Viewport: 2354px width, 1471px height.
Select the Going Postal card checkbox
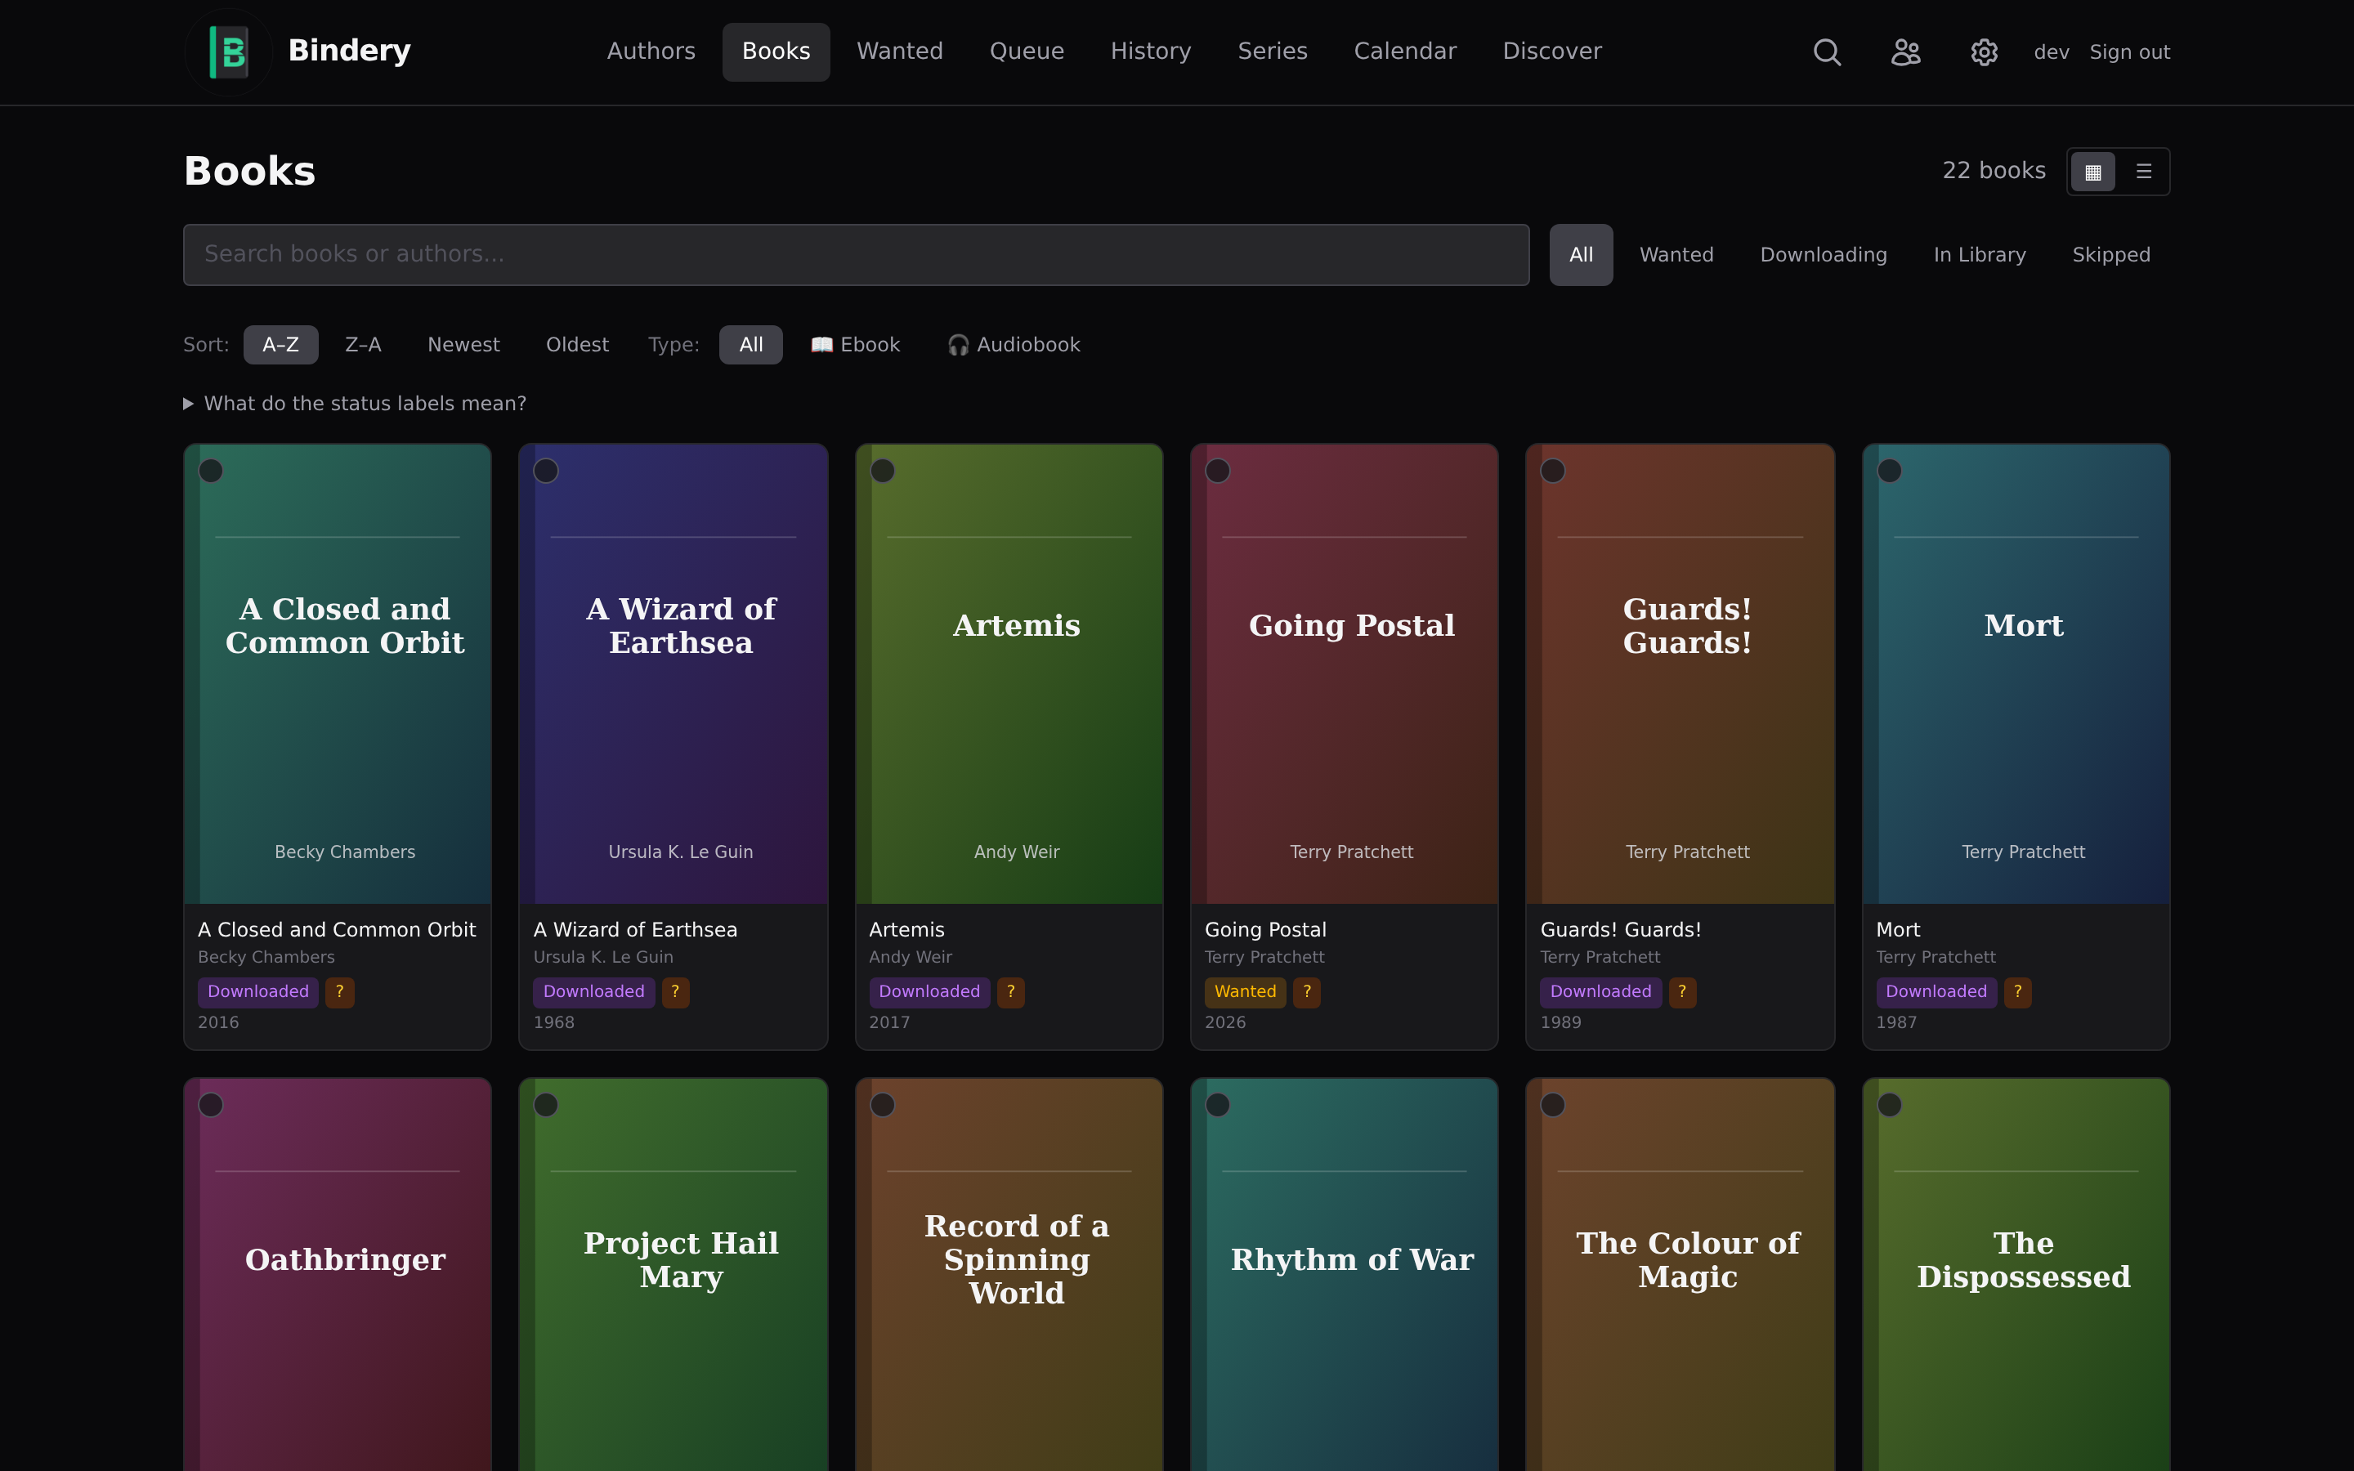click(1218, 471)
